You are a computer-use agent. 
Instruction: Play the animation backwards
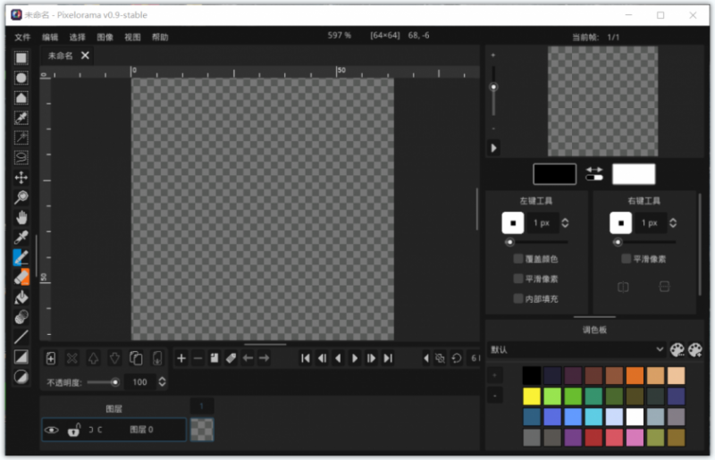(x=339, y=358)
